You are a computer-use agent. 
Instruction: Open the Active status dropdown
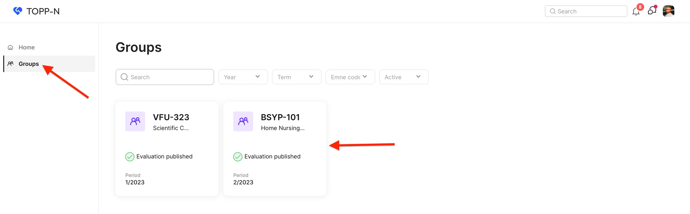point(404,77)
